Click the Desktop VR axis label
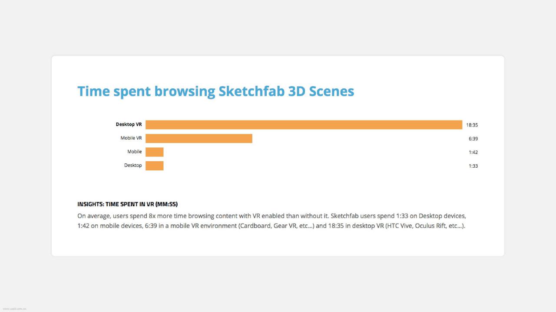Screen dimensions: 556x312 tap(129, 124)
